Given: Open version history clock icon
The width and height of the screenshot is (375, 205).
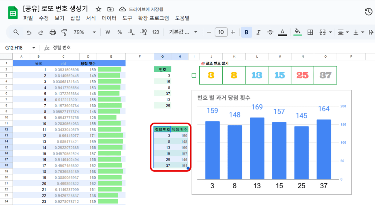Looking at the screenshot, I should pos(368,12).
